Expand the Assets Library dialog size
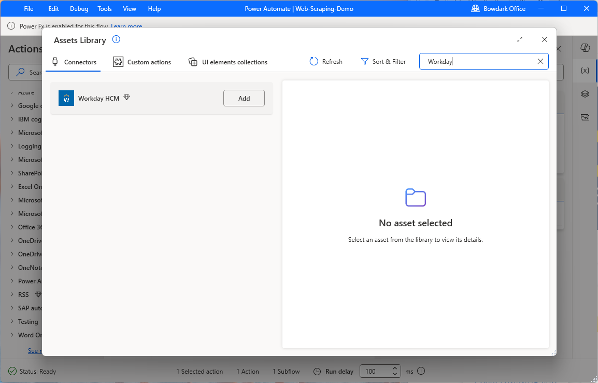This screenshot has height=383, width=598. click(520, 40)
